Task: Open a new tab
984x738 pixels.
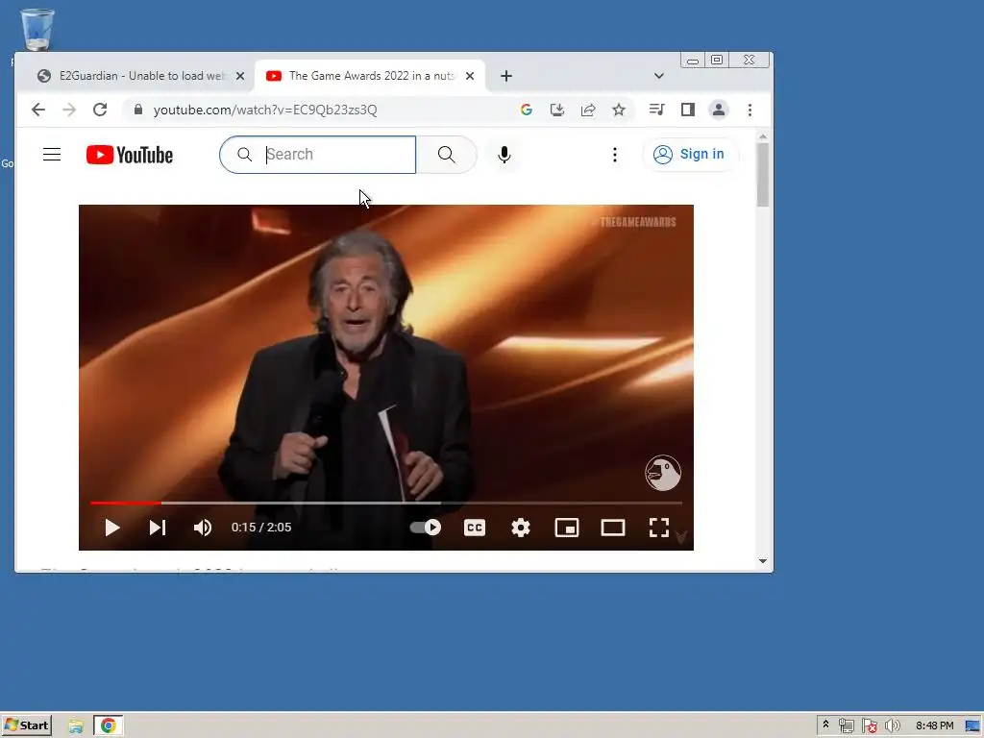Action: click(506, 76)
